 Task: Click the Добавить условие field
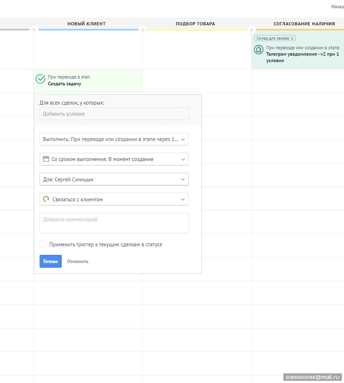coord(114,114)
